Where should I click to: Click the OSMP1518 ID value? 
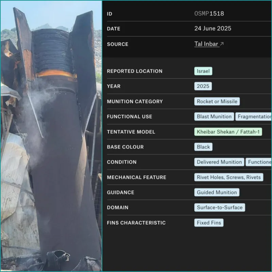pos(209,14)
